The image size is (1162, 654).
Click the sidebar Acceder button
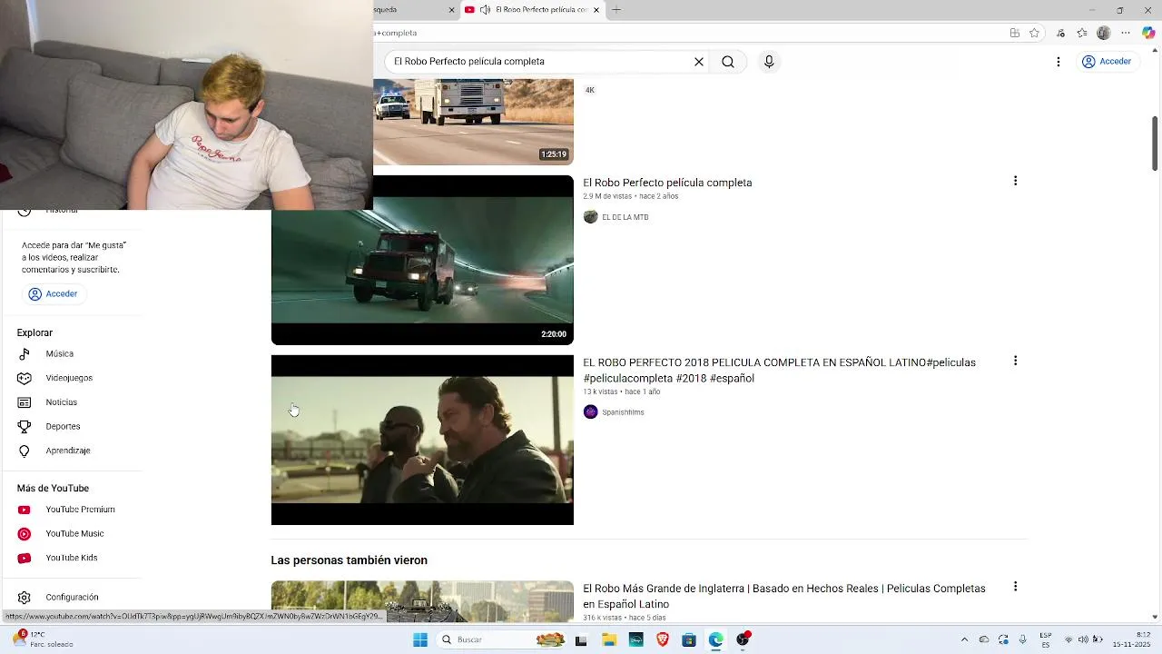pos(53,294)
